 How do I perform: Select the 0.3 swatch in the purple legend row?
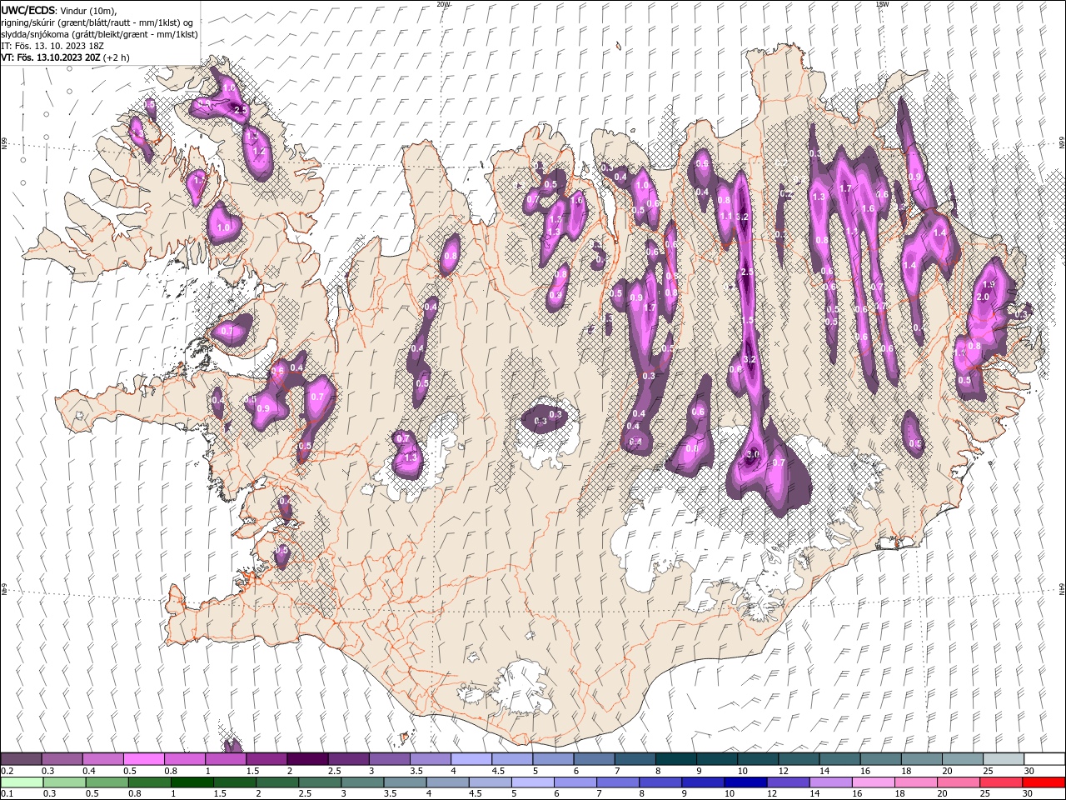(x=62, y=758)
